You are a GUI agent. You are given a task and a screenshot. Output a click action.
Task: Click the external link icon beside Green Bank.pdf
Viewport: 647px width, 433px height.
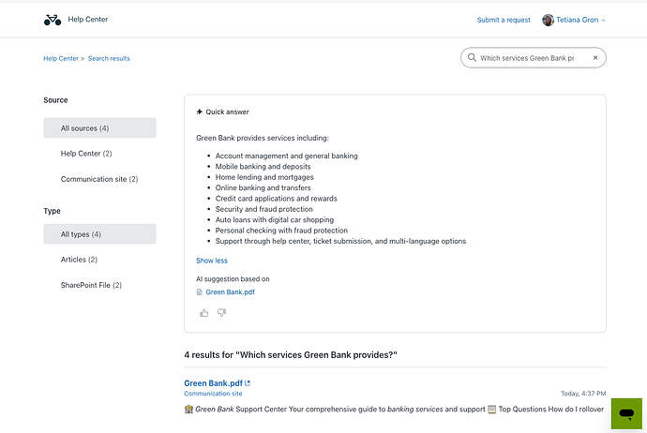[248, 383]
